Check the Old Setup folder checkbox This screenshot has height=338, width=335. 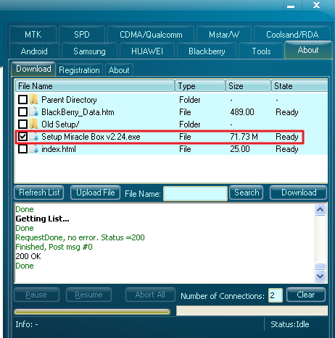(x=22, y=124)
